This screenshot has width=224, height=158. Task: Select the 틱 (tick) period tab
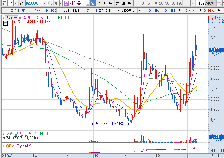point(130,3)
